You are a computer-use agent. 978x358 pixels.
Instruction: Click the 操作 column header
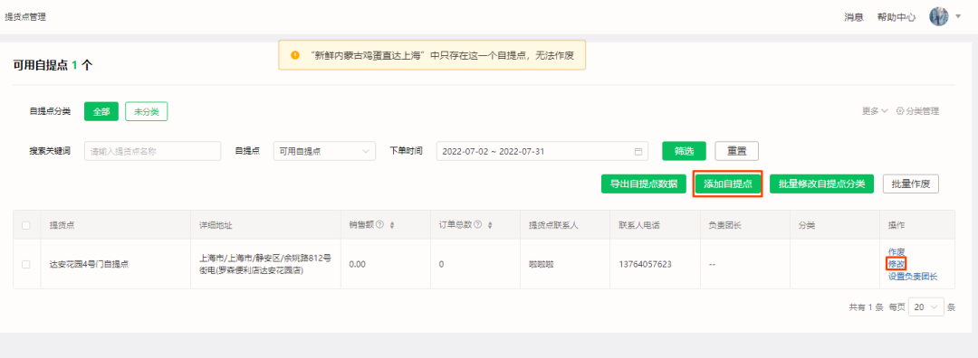point(896,225)
